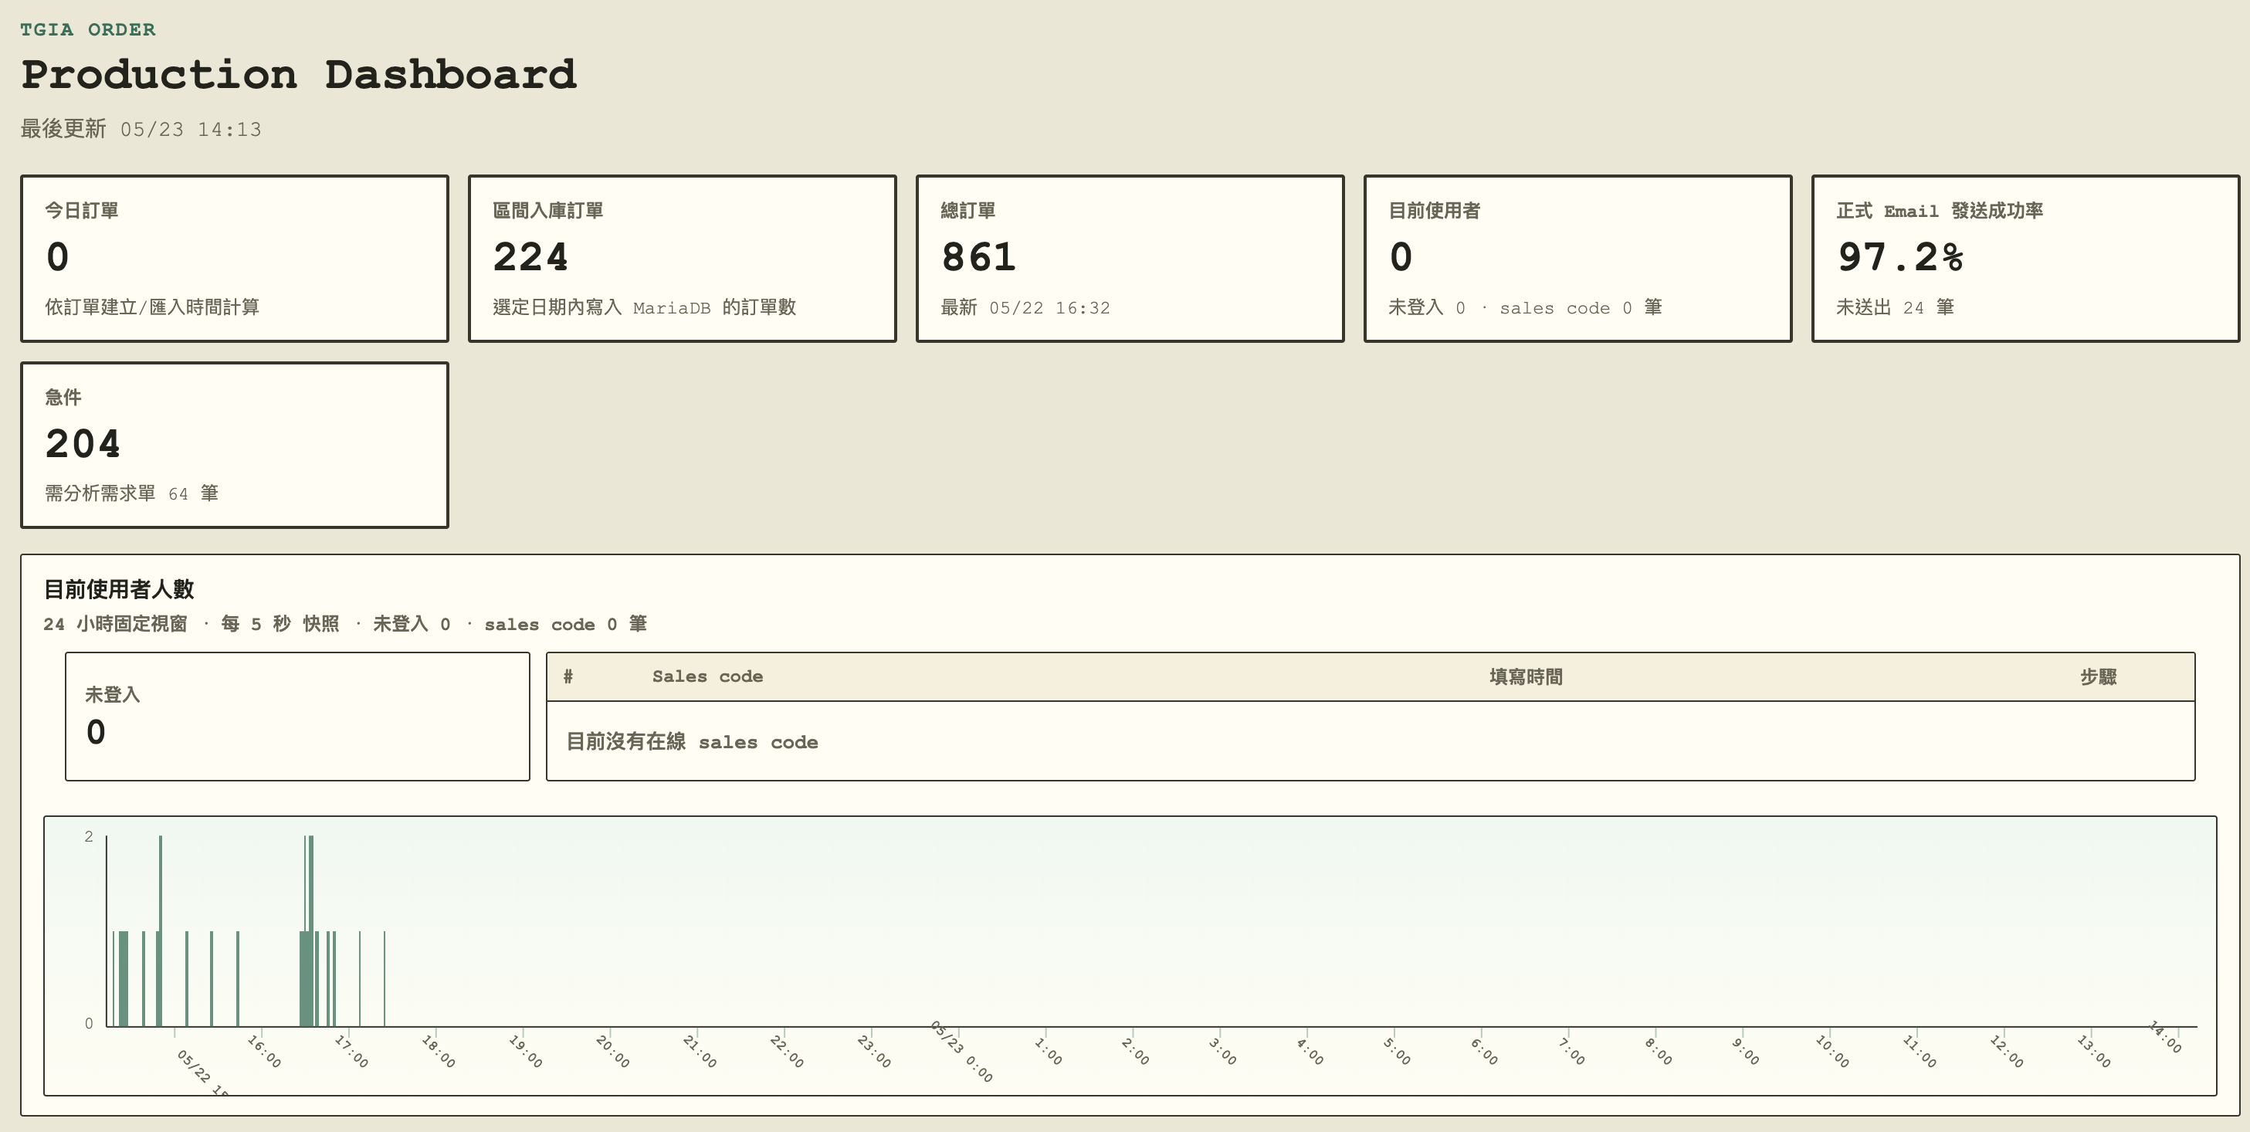Select the 224 value in 區間入庫訂單
The height and width of the screenshot is (1132, 2250).
[x=530, y=257]
